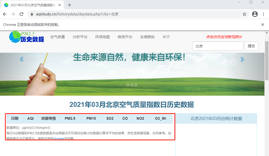269x156 pixels.
Task: Focus the city search field with 北京
Action: (218, 46)
